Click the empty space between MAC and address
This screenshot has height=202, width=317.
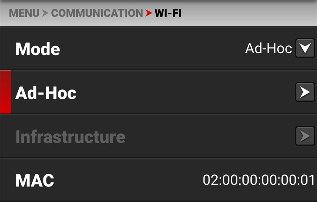coord(128,180)
